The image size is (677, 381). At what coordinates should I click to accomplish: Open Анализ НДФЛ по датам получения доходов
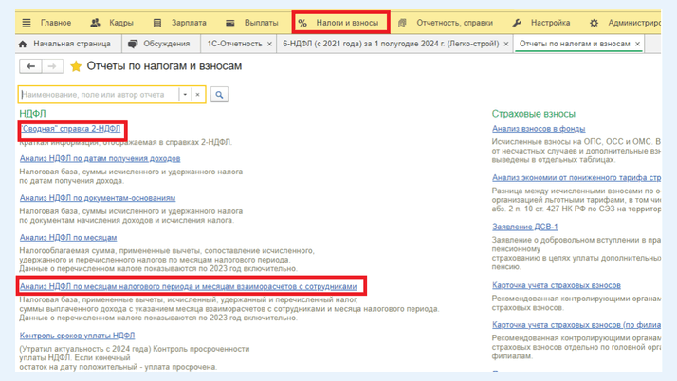tap(100, 159)
